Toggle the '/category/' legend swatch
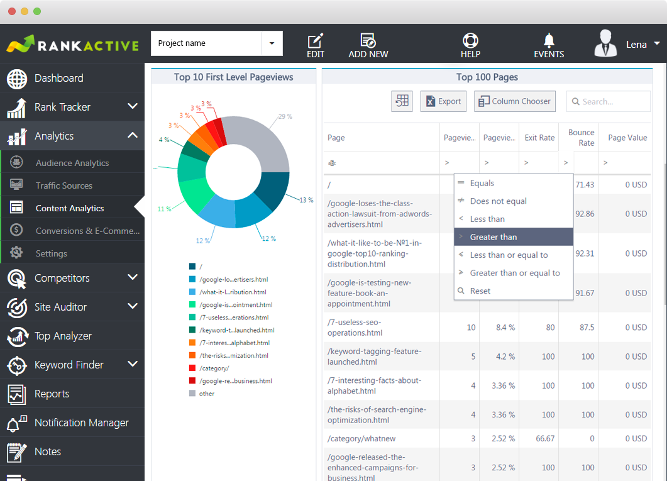Viewport: 667px width, 481px height. (x=192, y=368)
